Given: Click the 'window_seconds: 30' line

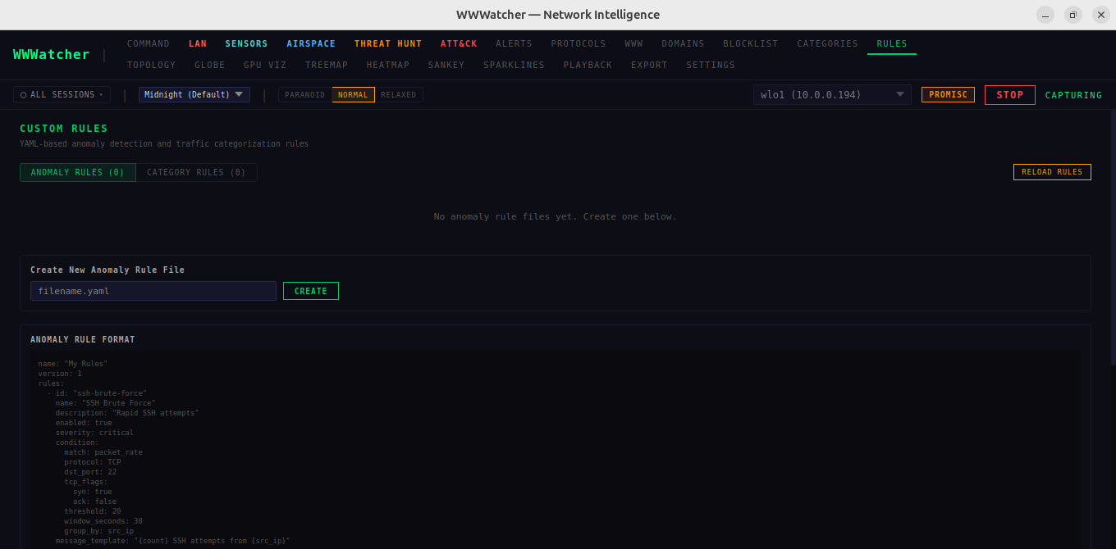Looking at the screenshot, I should [x=103, y=521].
